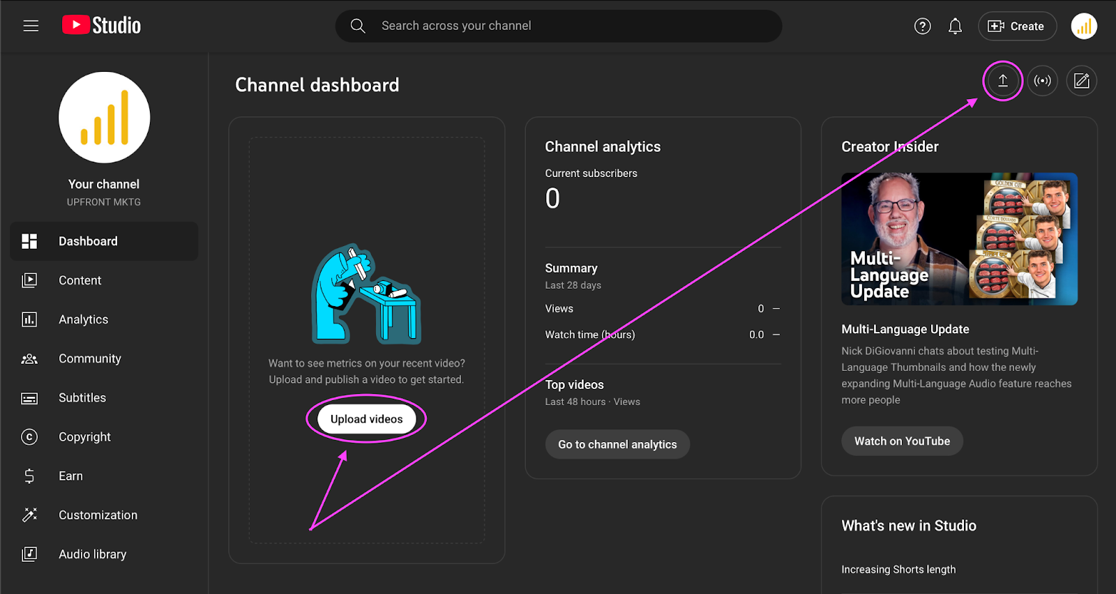This screenshot has height=594, width=1116.
Task: Click the Customization magic wand icon
Action: point(29,515)
